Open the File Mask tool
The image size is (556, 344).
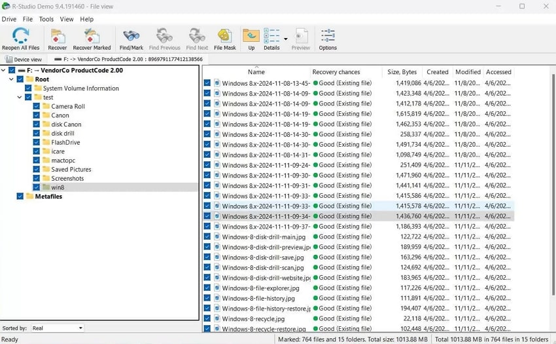224,36
